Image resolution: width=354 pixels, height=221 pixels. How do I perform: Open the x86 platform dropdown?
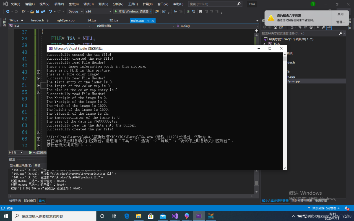point(98,11)
